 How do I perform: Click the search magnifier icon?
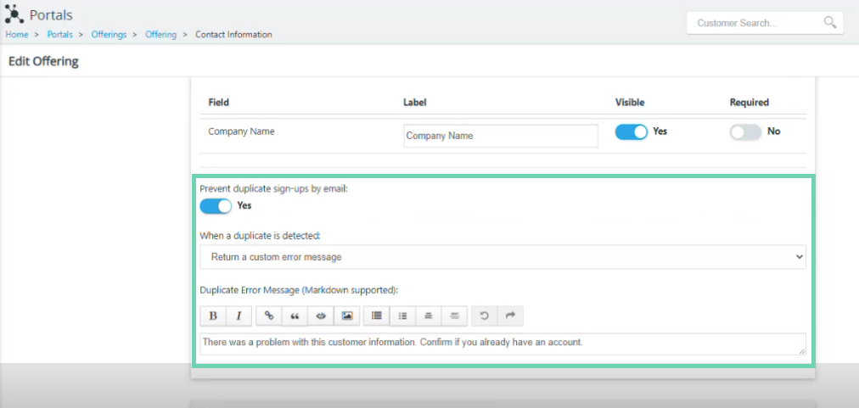coord(830,22)
